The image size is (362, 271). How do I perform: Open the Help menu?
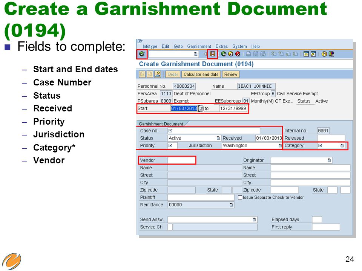[255, 46]
